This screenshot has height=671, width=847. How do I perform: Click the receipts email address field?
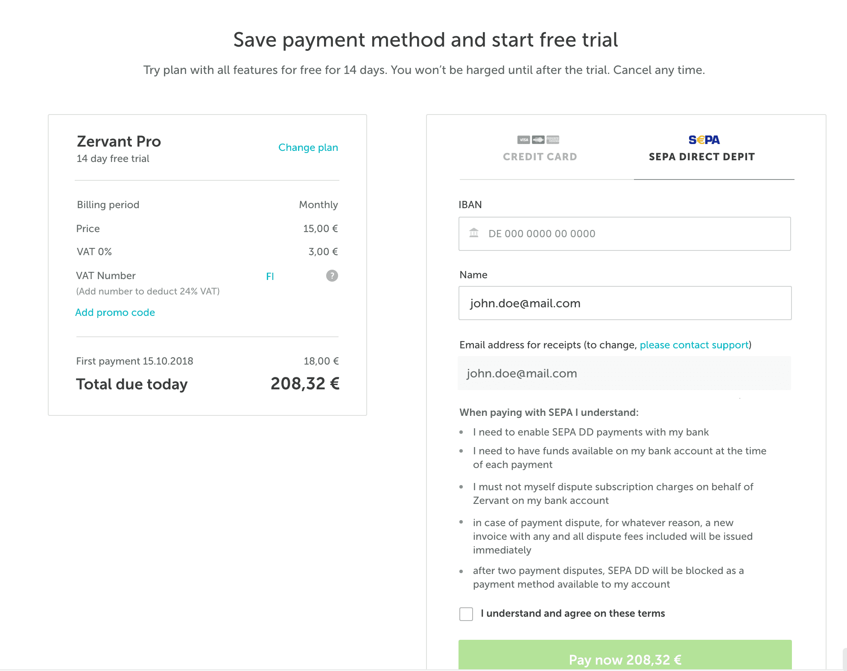624,373
